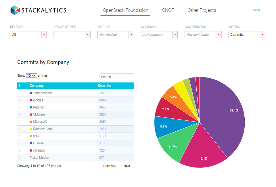Open the VMware company link
Image resolution: width=276 pixels, height=187 pixels.
[39, 114]
